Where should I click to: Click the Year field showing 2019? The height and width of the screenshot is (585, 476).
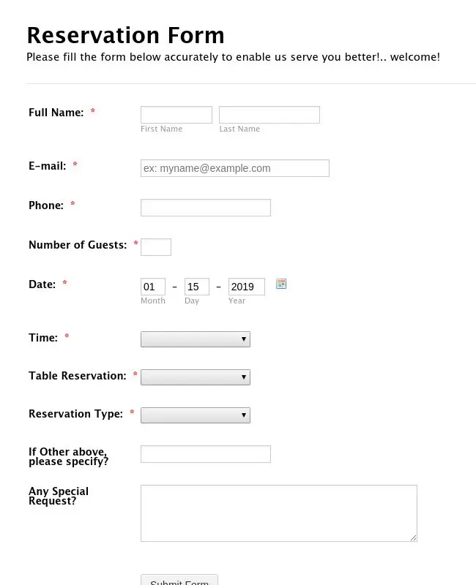[247, 287]
